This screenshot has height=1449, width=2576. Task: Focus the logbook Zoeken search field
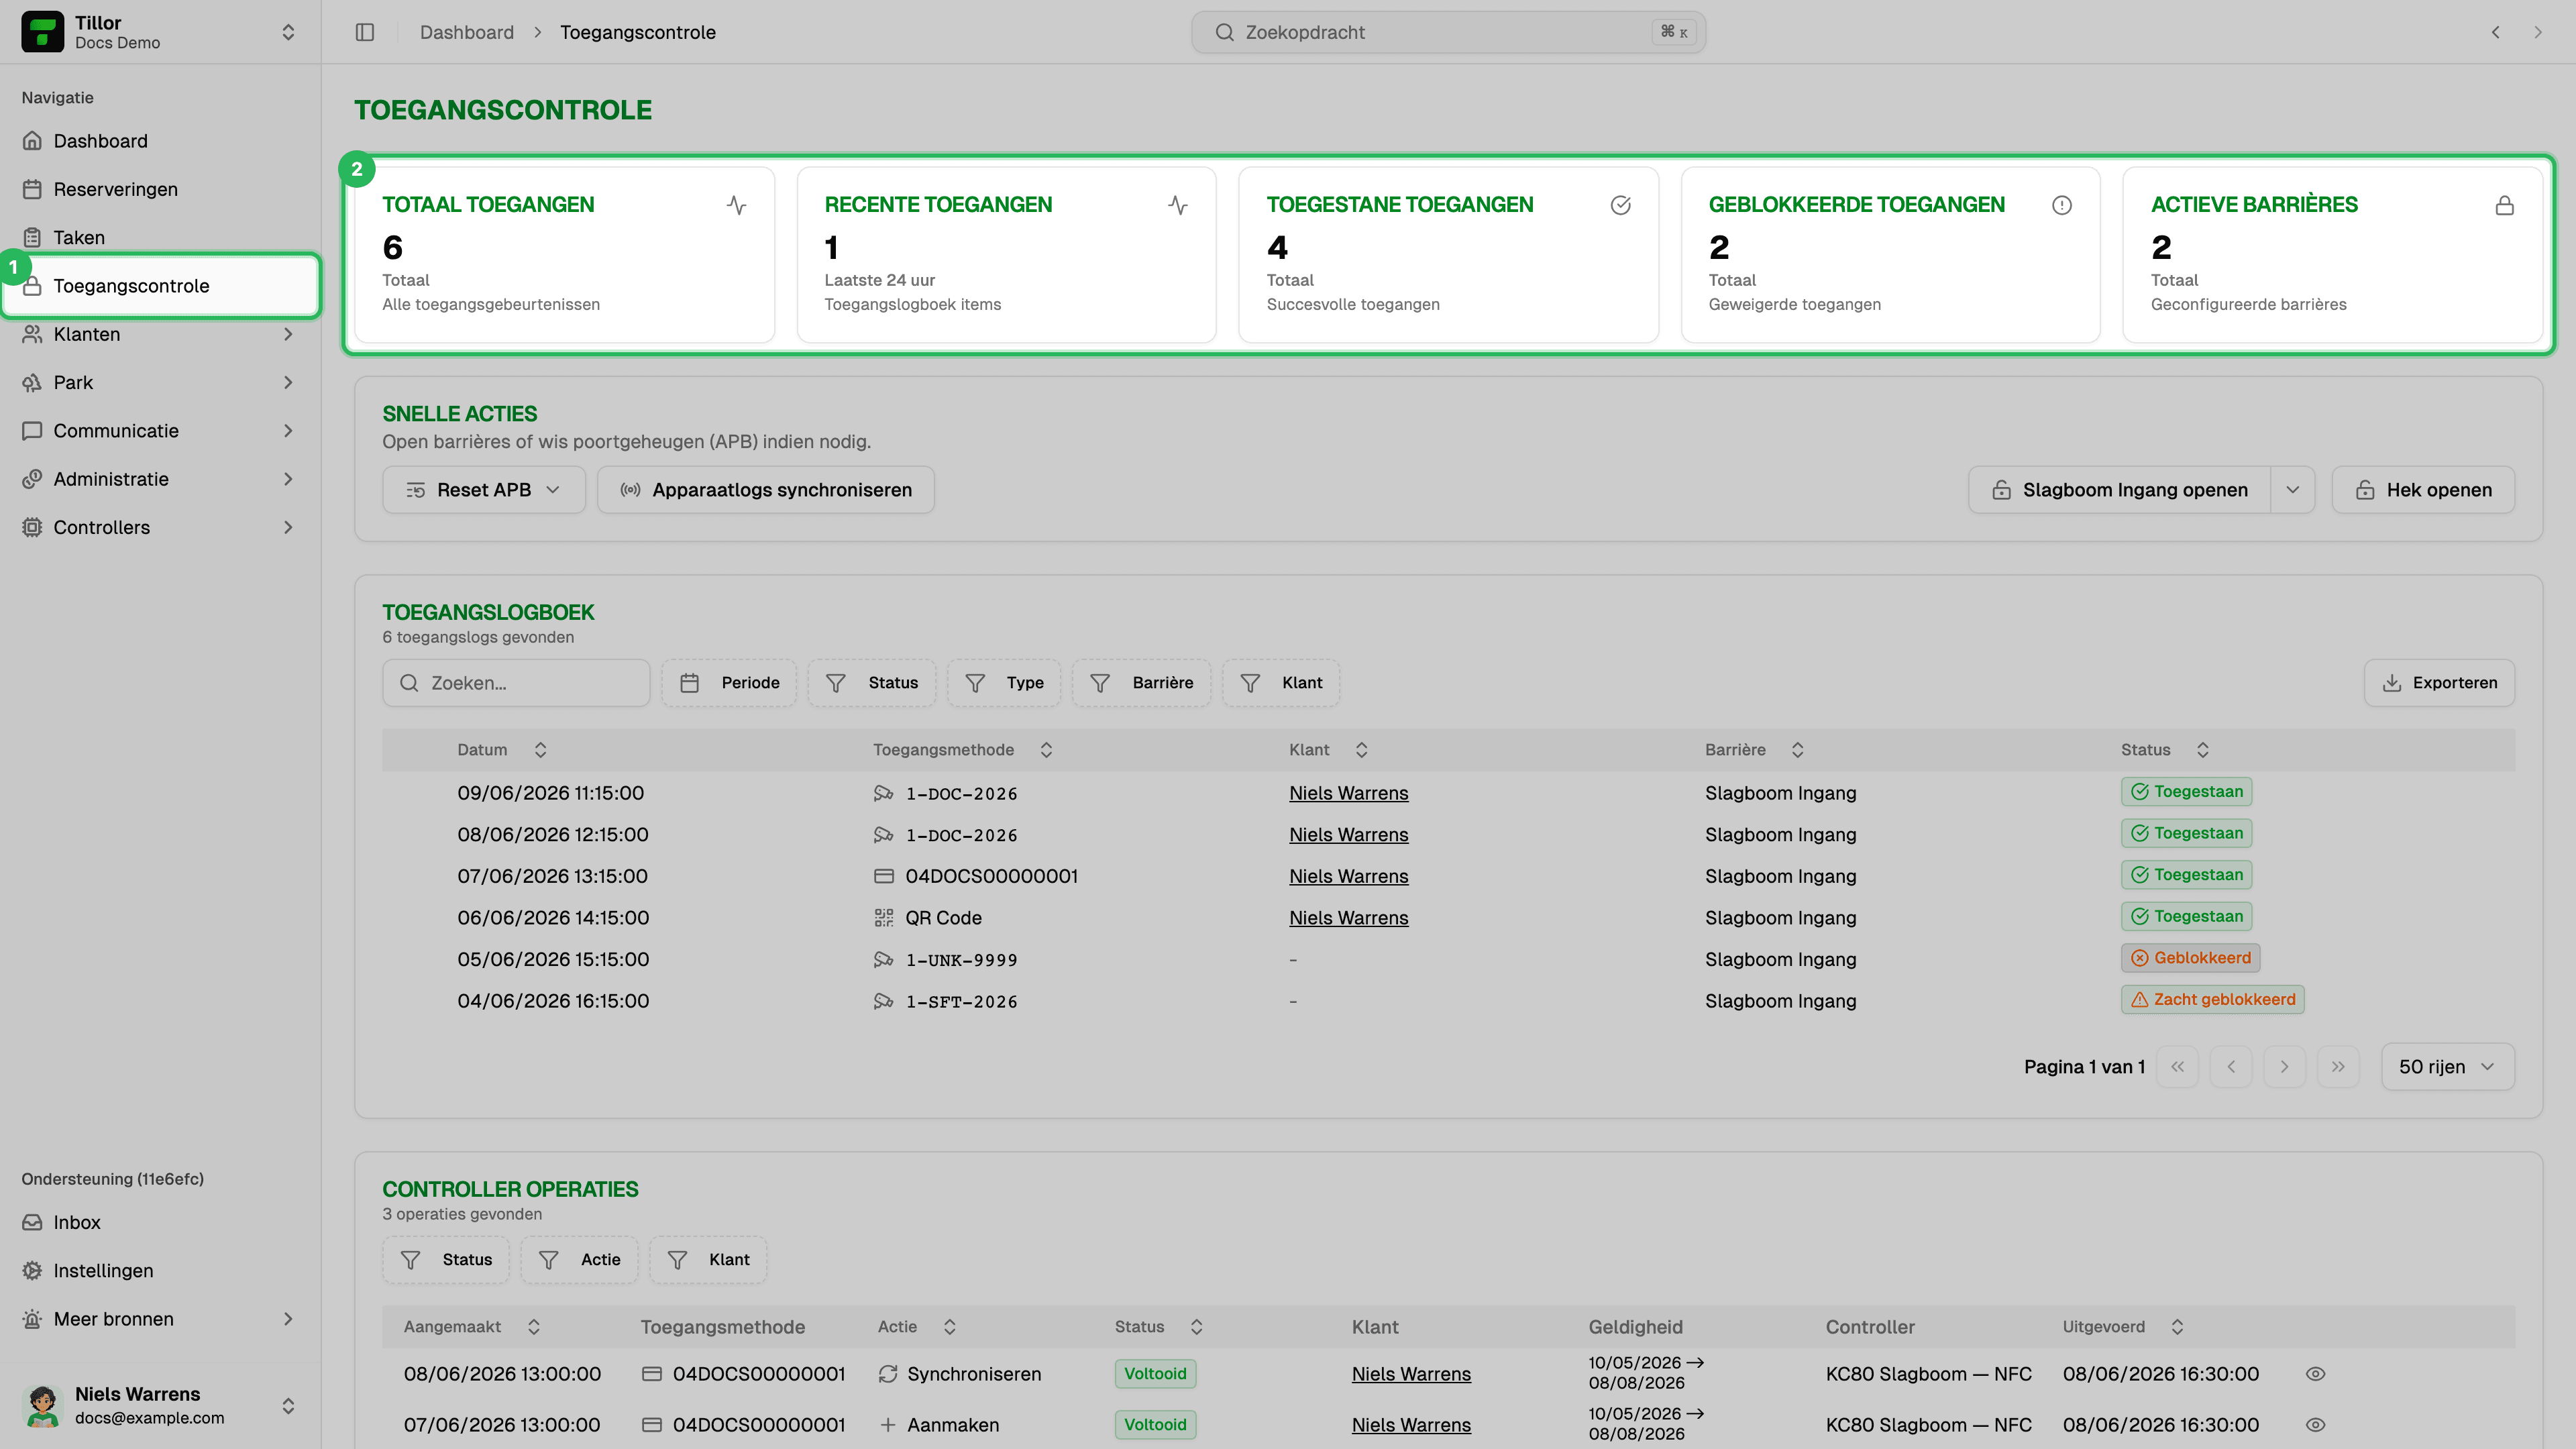[x=516, y=683]
